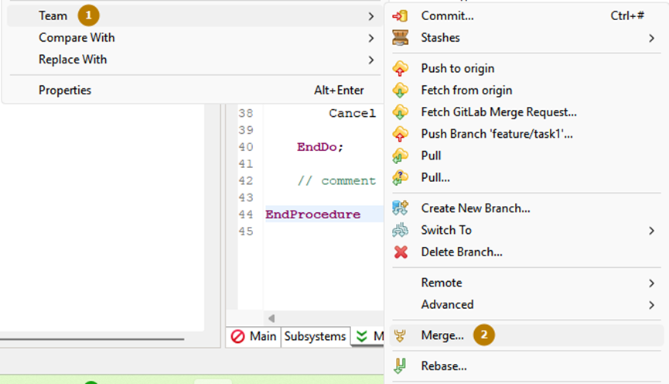Image resolution: width=669 pixels, height=384 pixels.
Task: Click the Fetch from origin icon
Action: coord(400,90)
